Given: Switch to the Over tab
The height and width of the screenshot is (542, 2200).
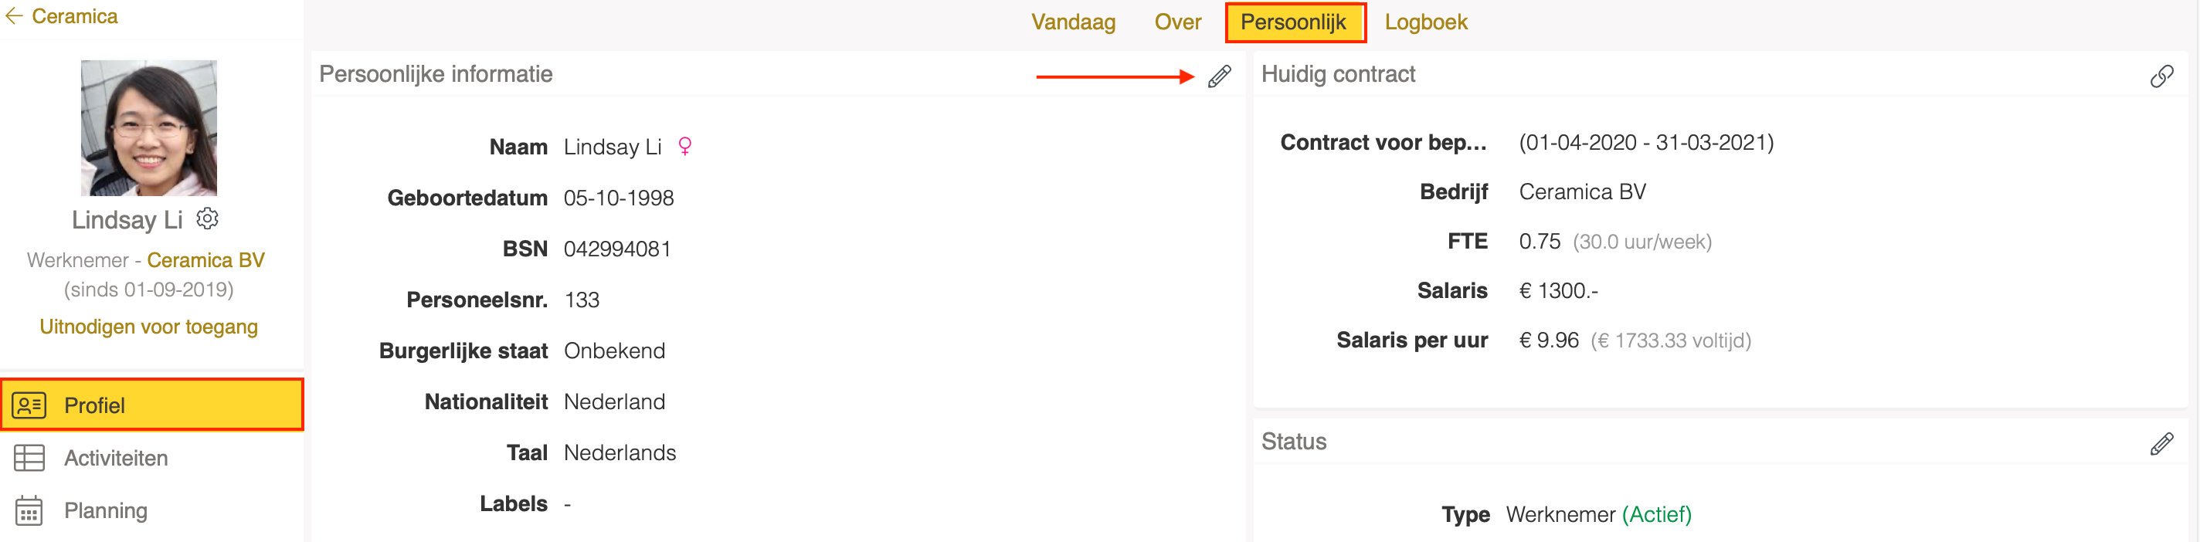Looking at the screenshot, I should (1178, 22).
